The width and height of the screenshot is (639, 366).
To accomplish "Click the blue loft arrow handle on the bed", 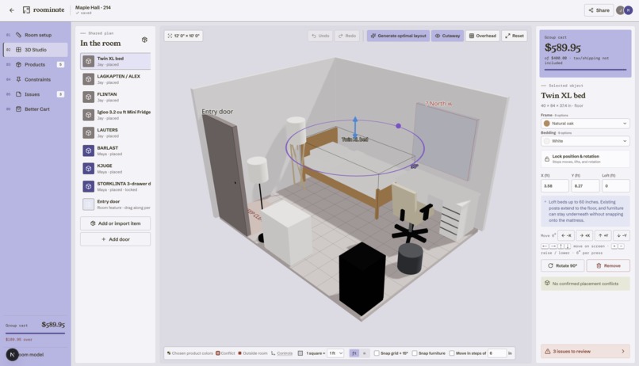I will point(355,127).
